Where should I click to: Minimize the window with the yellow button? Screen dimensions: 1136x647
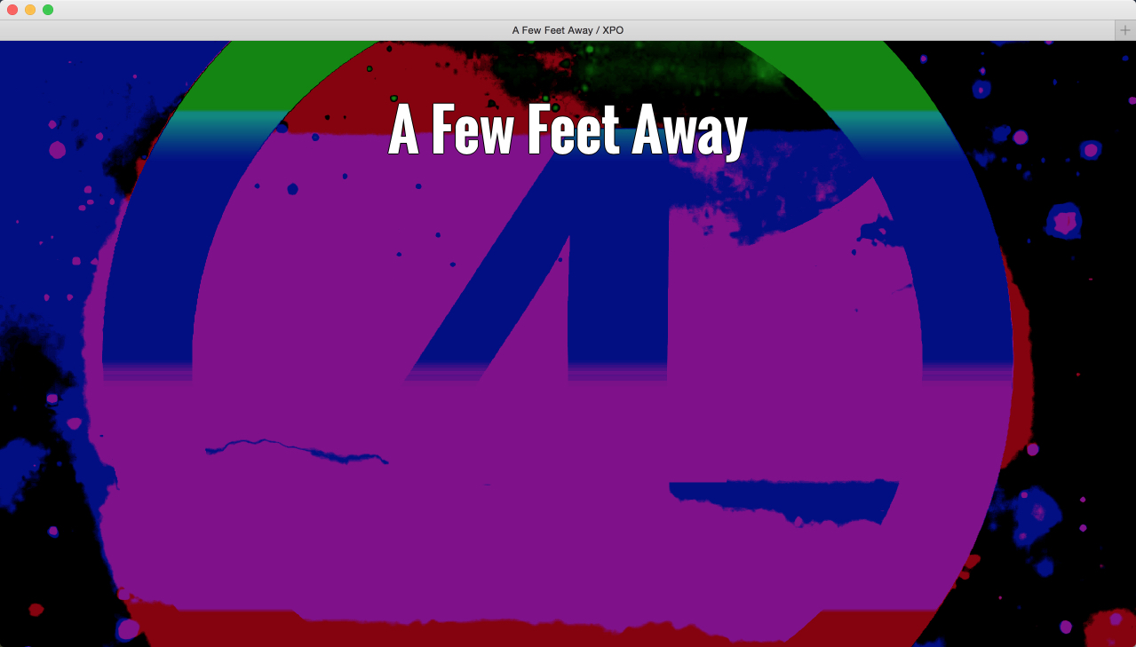click(x=30, y=10)
